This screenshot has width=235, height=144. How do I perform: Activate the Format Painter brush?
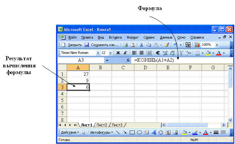167,45
